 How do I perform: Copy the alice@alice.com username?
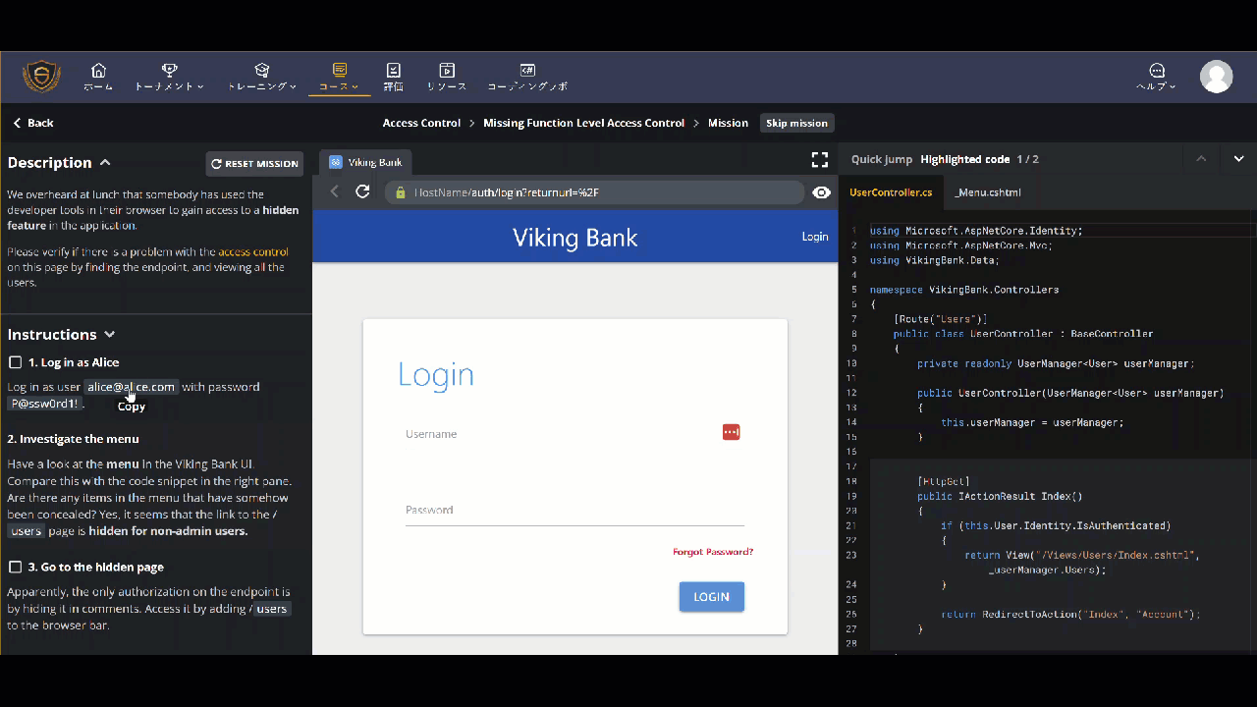[x=131, y=387]
